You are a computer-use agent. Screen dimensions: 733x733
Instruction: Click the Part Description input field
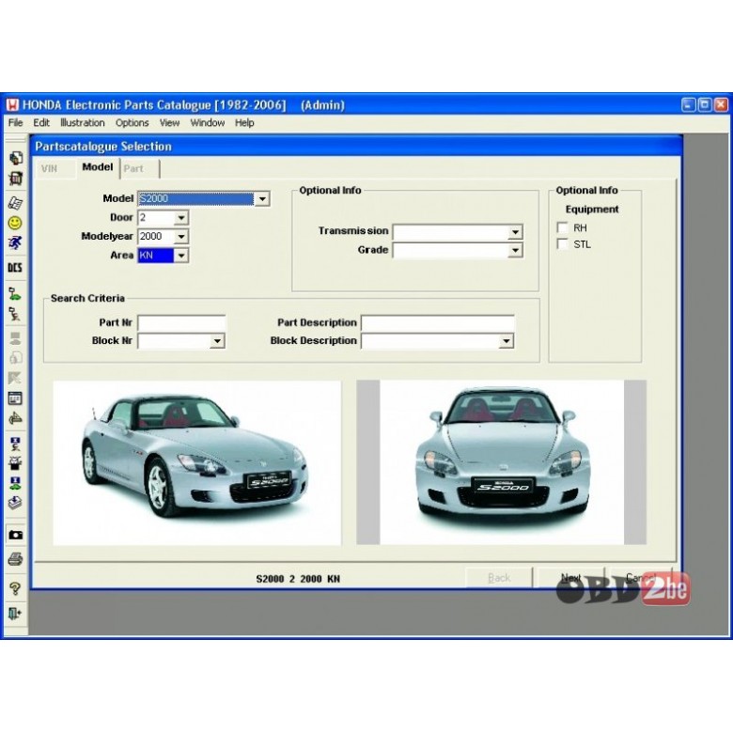coord(438,322)
